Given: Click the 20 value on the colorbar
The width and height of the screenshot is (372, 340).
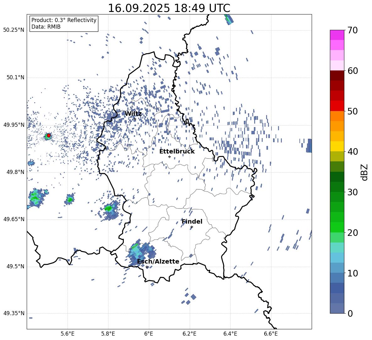Looking at the screenshot, I should (353, 233).
